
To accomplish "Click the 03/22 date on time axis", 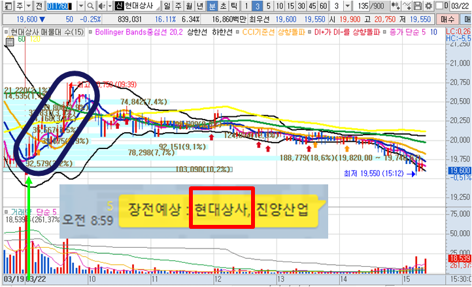I will [x=36, y=279].
